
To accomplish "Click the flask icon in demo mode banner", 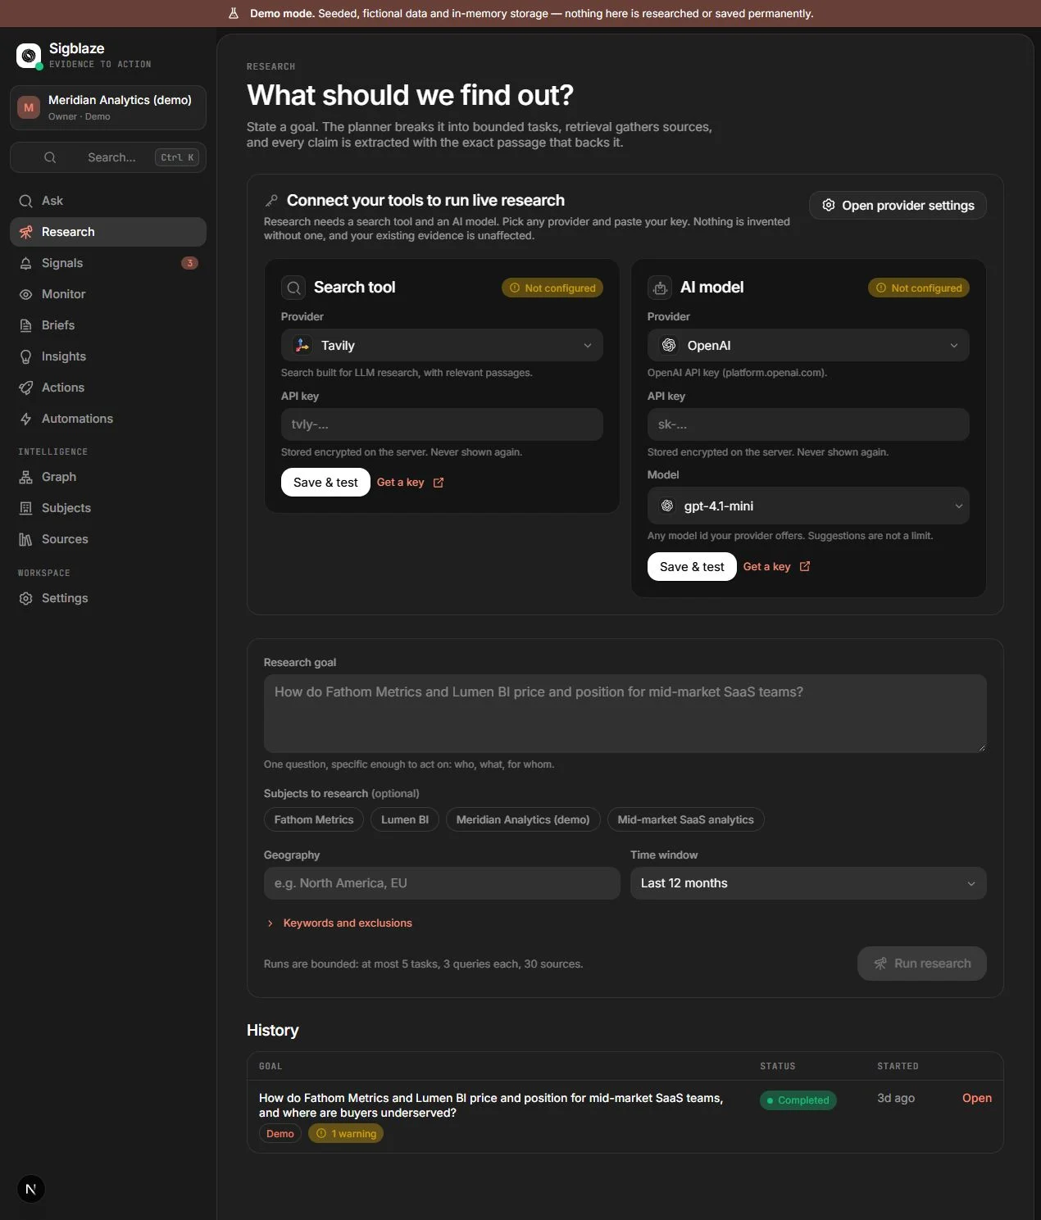I will 234,13.
